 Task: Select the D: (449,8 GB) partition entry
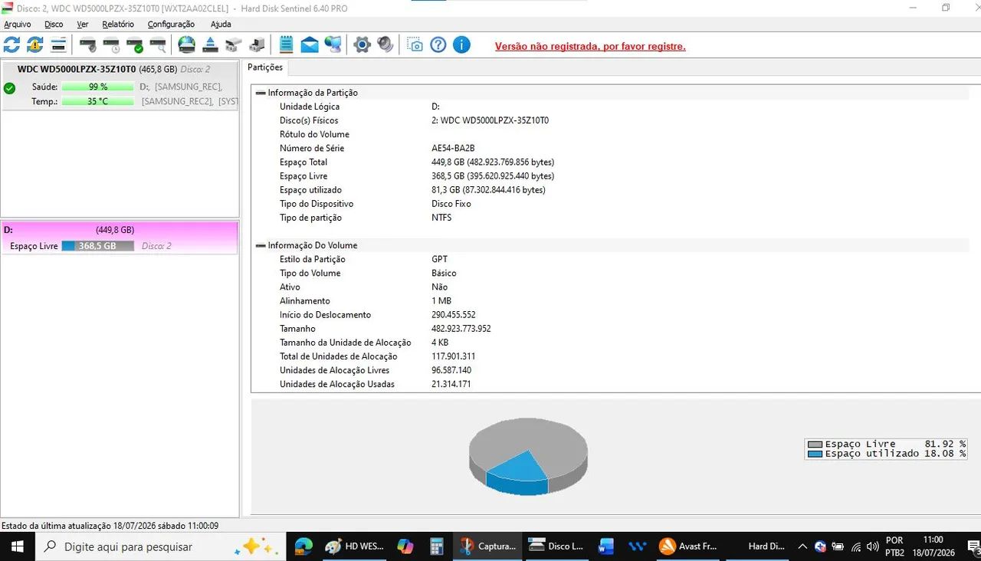click(x=120, y=237)
